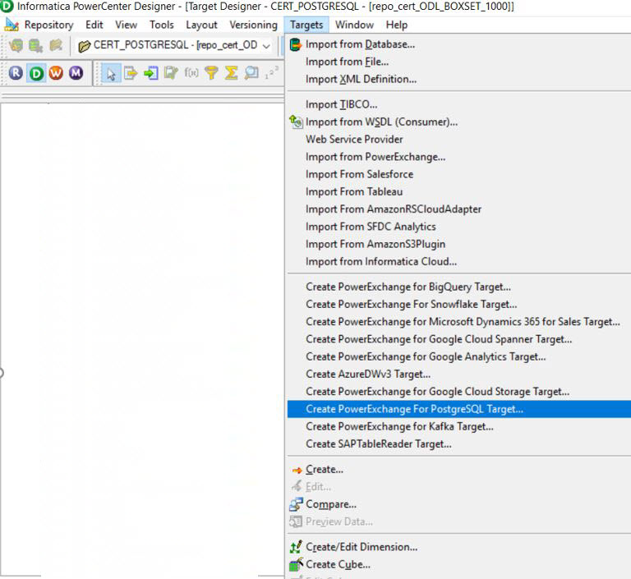Launch Repository Manager with the R icon
The width and height of the screenshot is (631, 579).
point(16,73)
